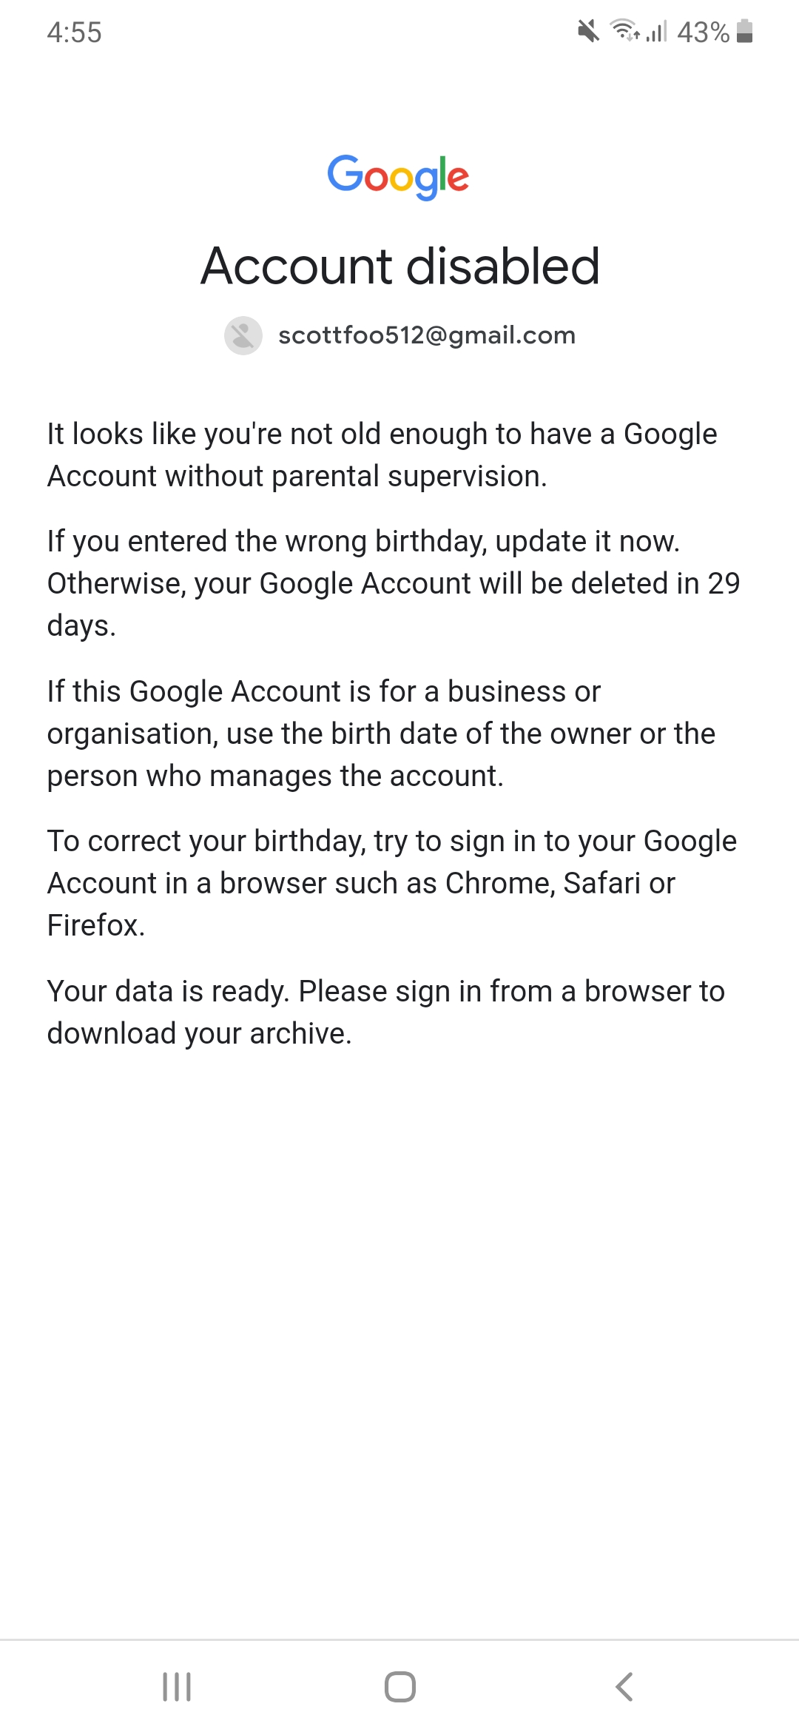Tap the Google logo
This screenshot has width=799, height=1732.
tap(399, 176)
